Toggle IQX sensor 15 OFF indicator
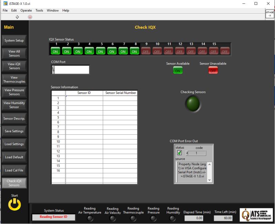The height and width of the screenshot is (224, 275). point(213,51)
